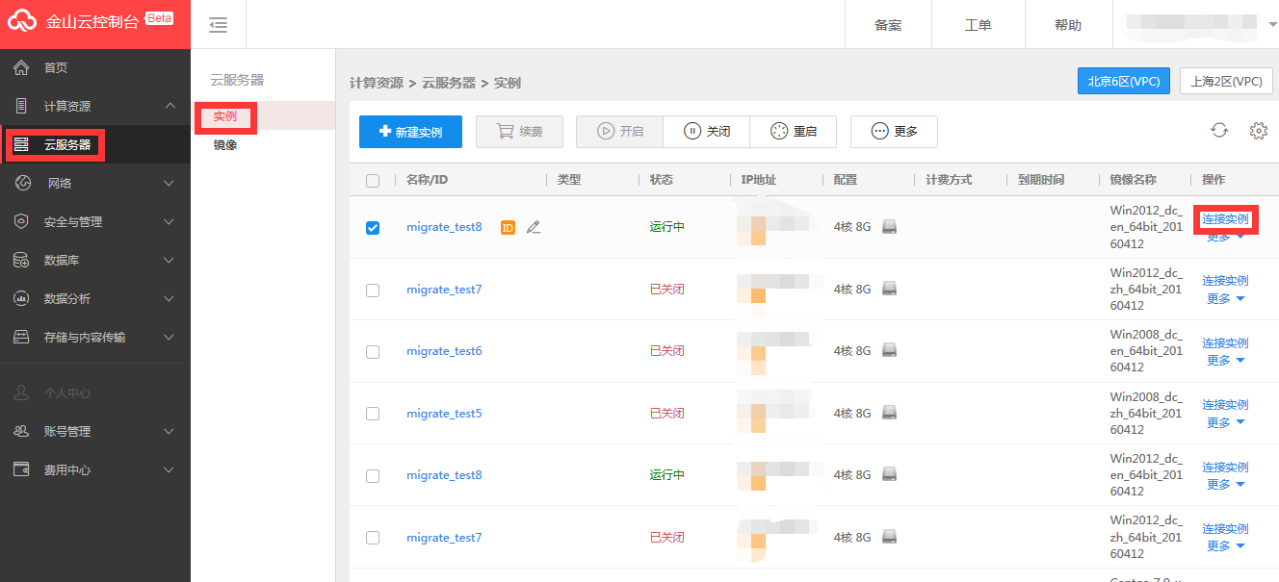
Task: Collapse the left sidebar
Action: click(x=219, y=25)
